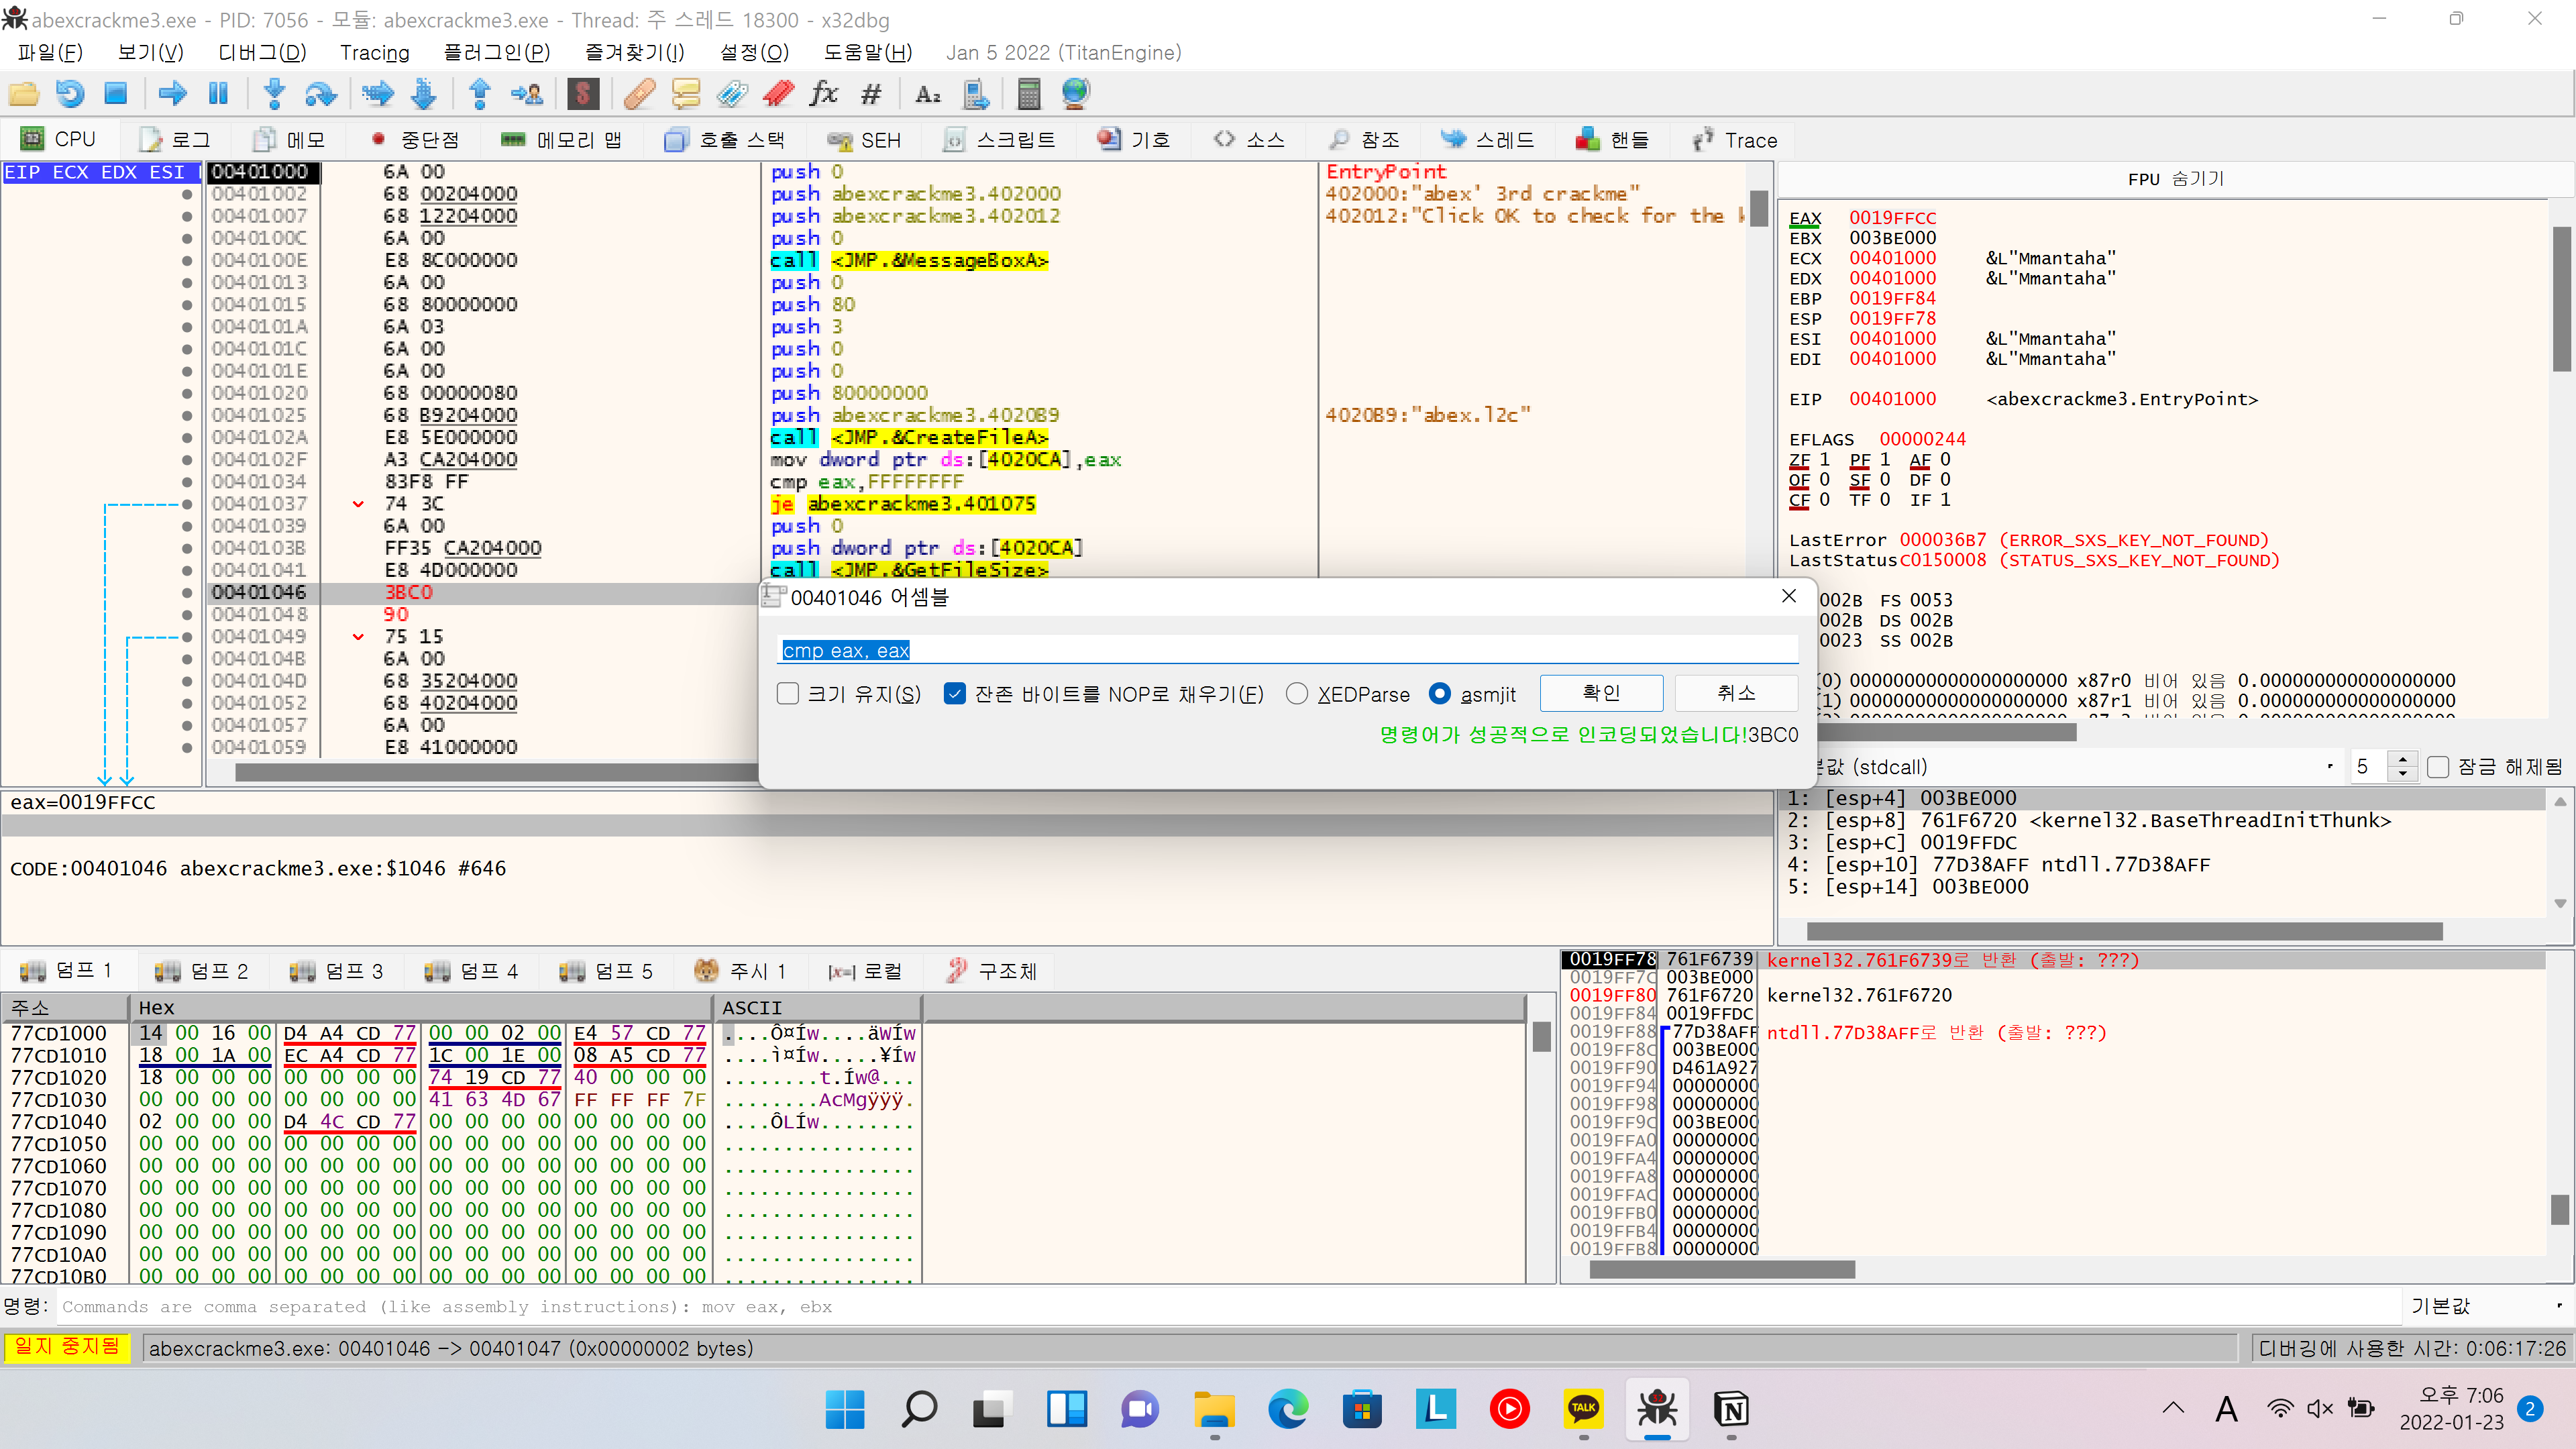Click the run to user code icon
Viewport: 2576px width, 1449px height.
pyautogui.click(x=526, y=94)
